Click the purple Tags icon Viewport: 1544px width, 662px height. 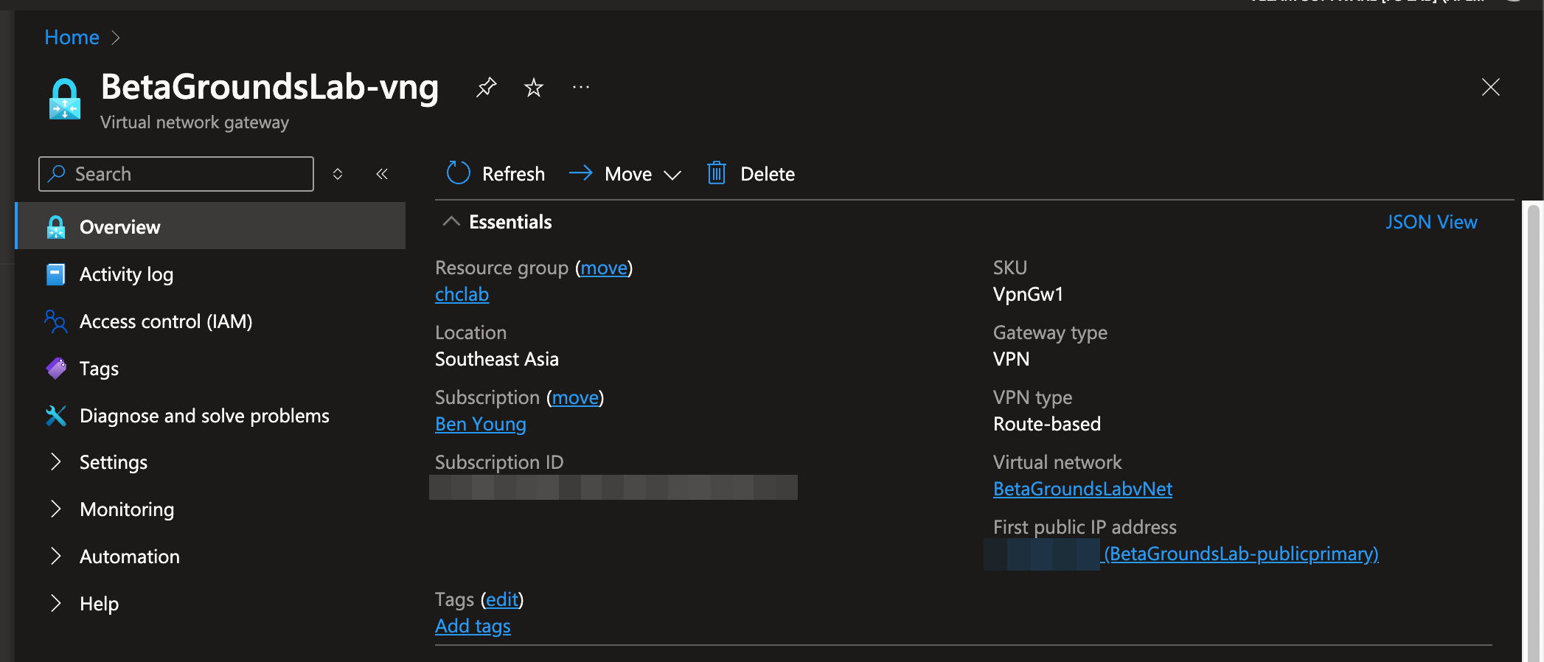(56, 368)
